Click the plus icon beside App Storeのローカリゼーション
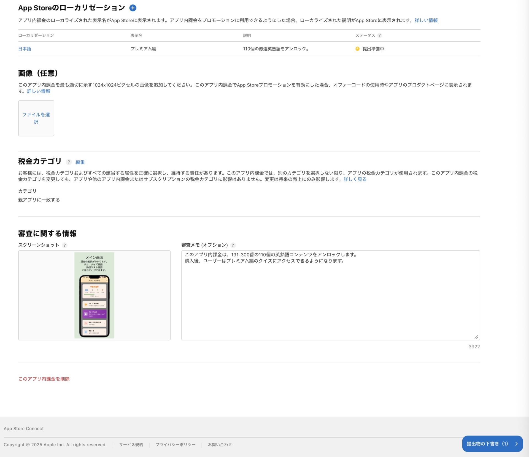529x457 pixels. (x=133, y=8)
